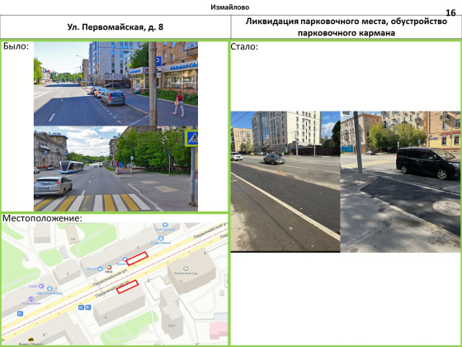Click the Районный суд building marker
This screenshot has width=462, height=347.
click(186, 269)
